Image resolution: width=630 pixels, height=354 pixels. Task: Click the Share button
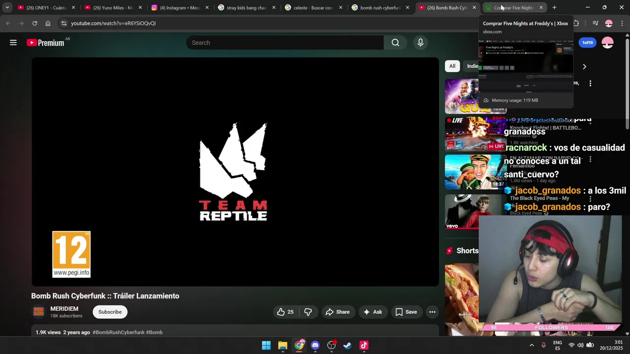(337, 312)
